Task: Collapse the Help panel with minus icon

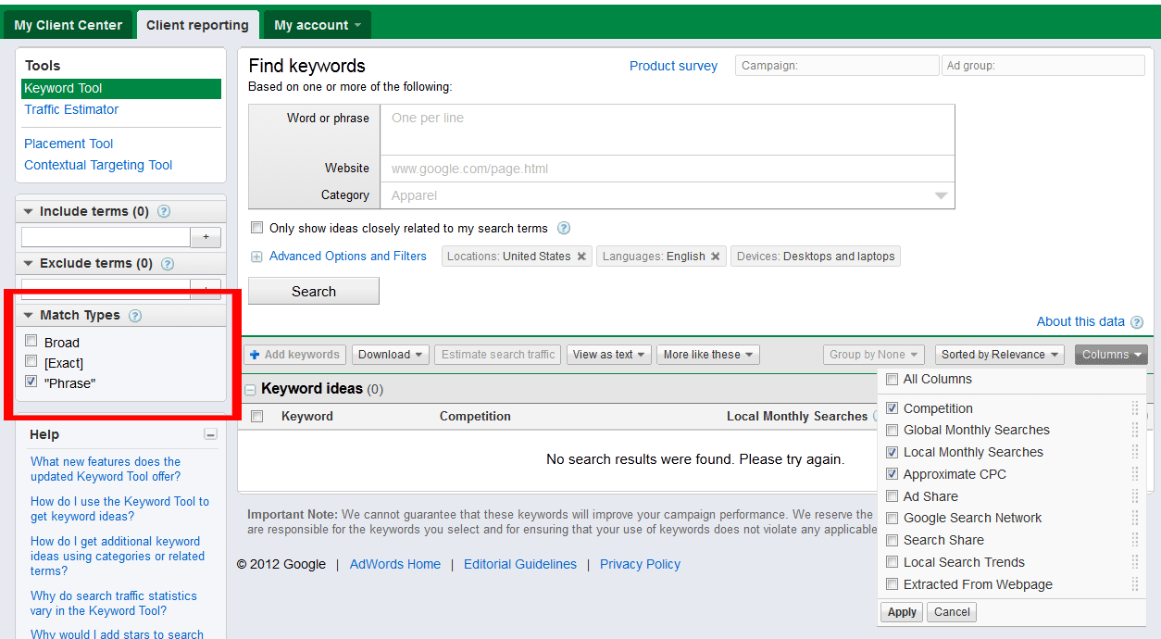Action: 210,434
